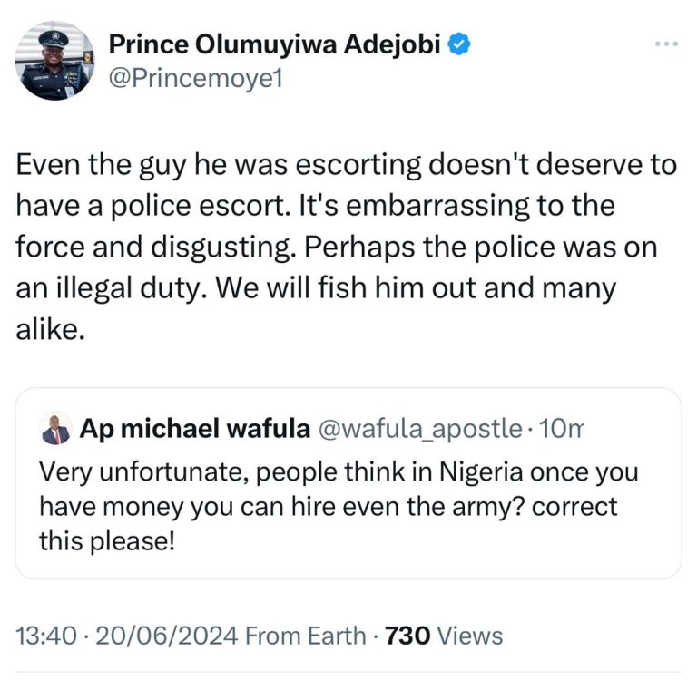The width and height of the screenshot is (697, 680).
Task: Open the three-dot more options menu
Action: point(667,44)
